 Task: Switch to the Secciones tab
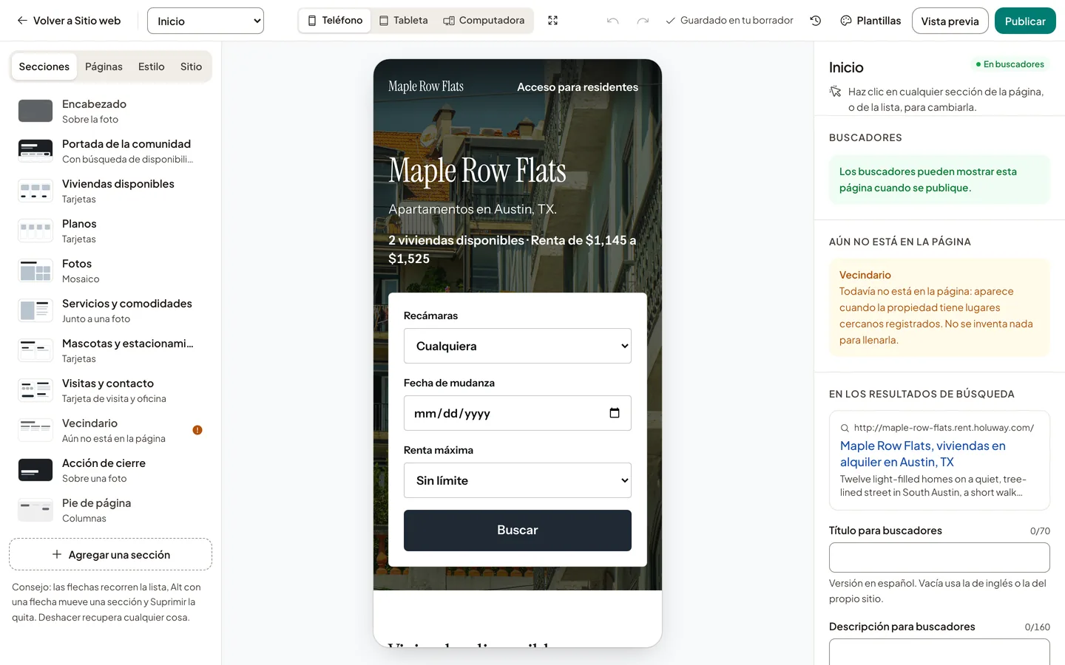44,66
